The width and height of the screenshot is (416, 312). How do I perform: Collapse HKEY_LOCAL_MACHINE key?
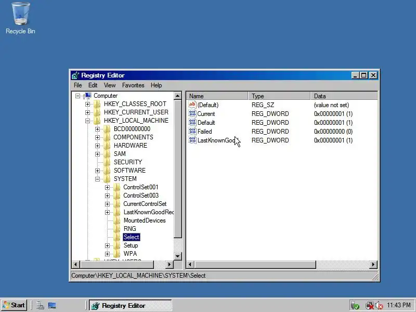tap(87, 121)
